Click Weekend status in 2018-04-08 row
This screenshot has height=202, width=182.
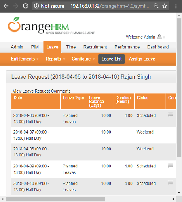click(x=145, y=149)
